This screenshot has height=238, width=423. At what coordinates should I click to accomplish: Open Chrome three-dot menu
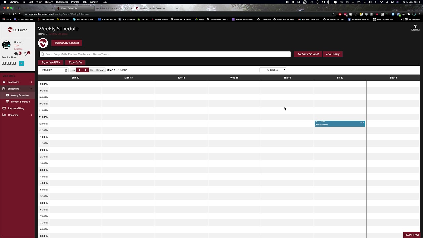(419, 14)
